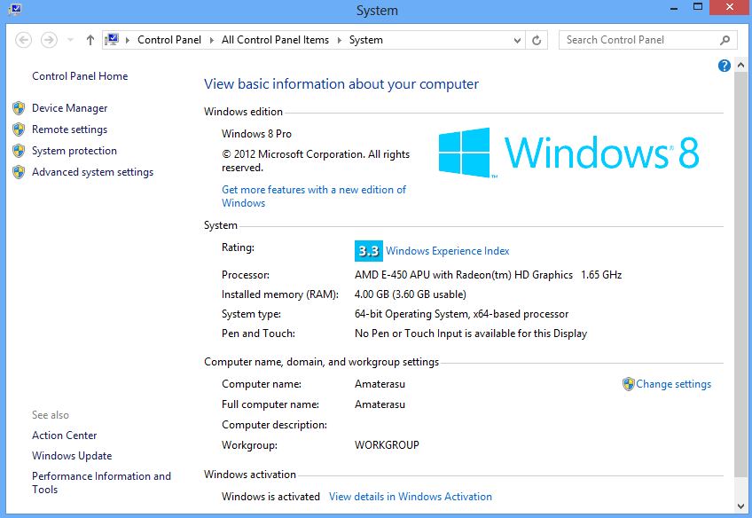
Task: Click the Amaterasu value beside Full computer name
Action: coord(380,404)
